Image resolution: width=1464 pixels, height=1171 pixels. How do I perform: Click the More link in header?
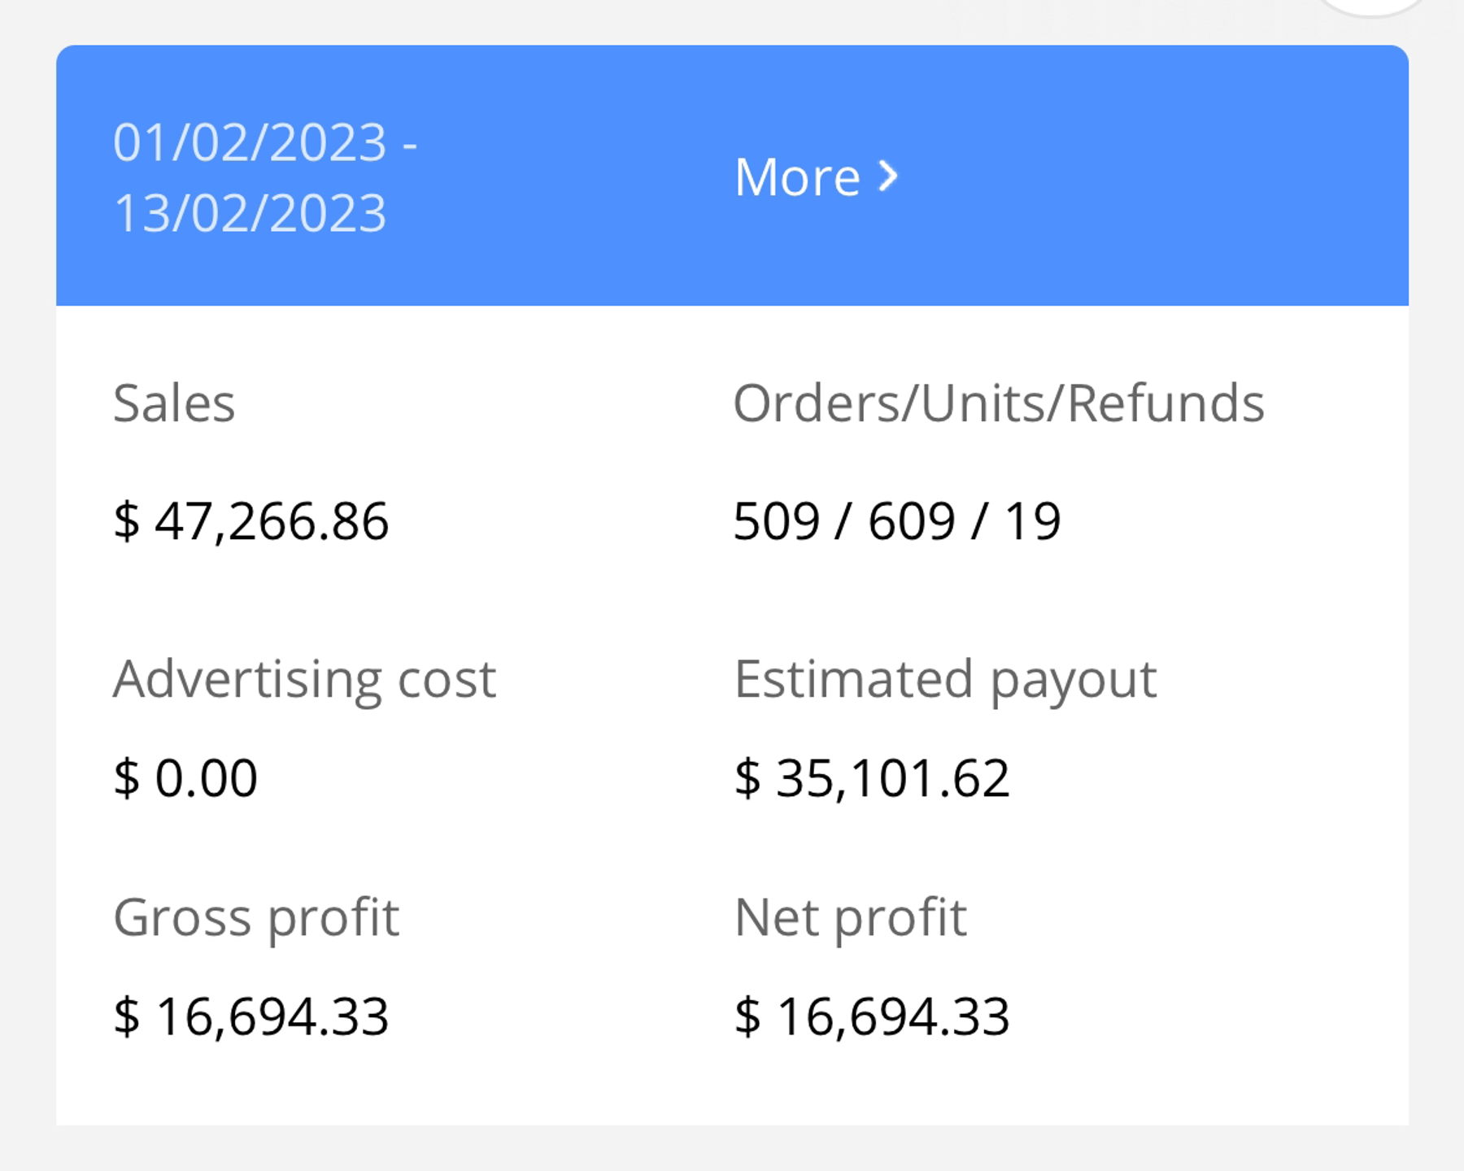coord(816,176)
